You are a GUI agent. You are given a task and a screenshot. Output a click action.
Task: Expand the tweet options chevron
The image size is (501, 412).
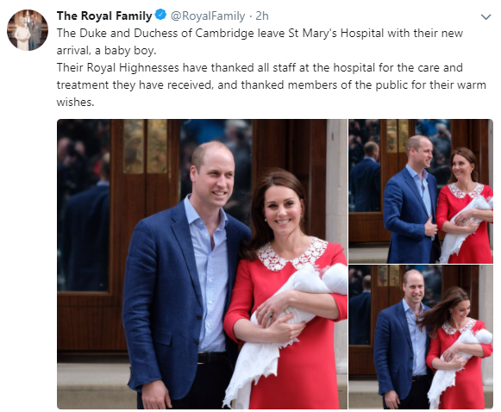coord(486,16)
